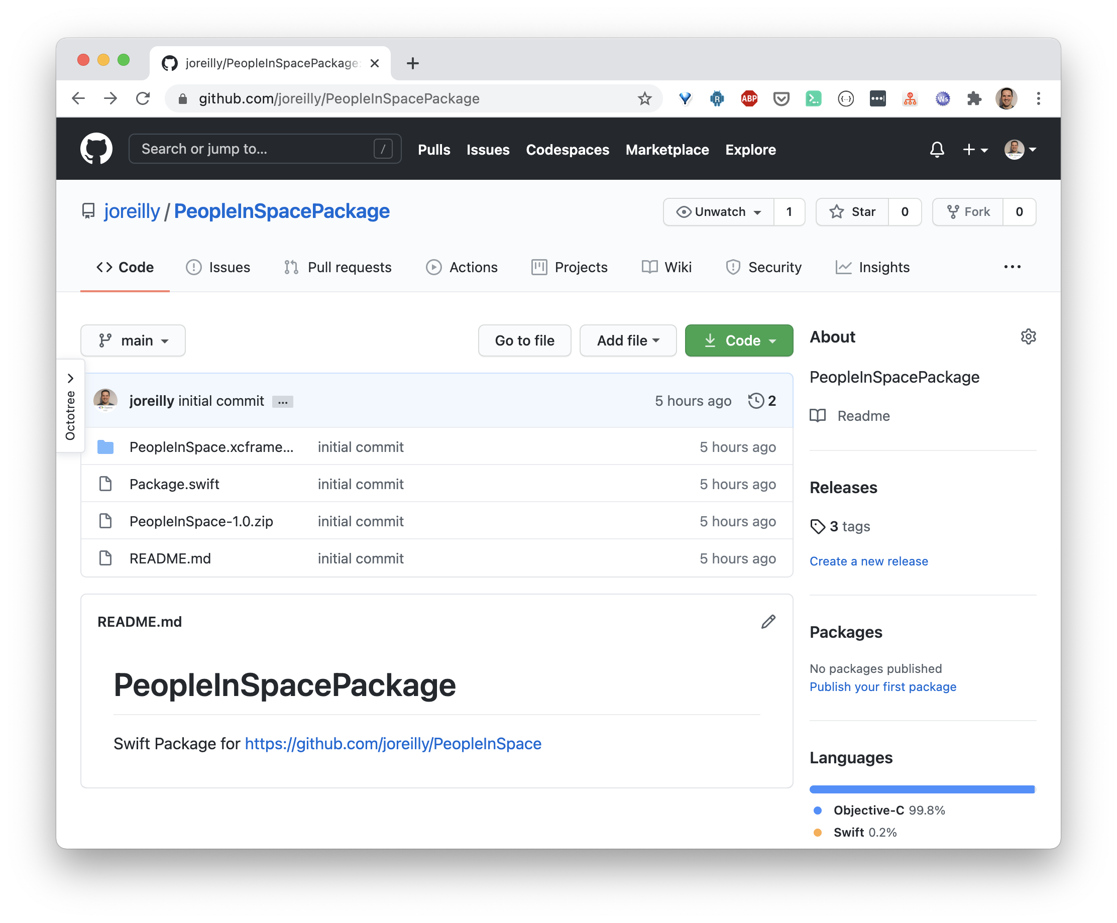Click the site lock icon in address bar

tap(182, 98)
